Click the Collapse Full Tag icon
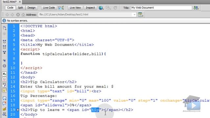The image size is (210, 118). [x=4, y=42]
